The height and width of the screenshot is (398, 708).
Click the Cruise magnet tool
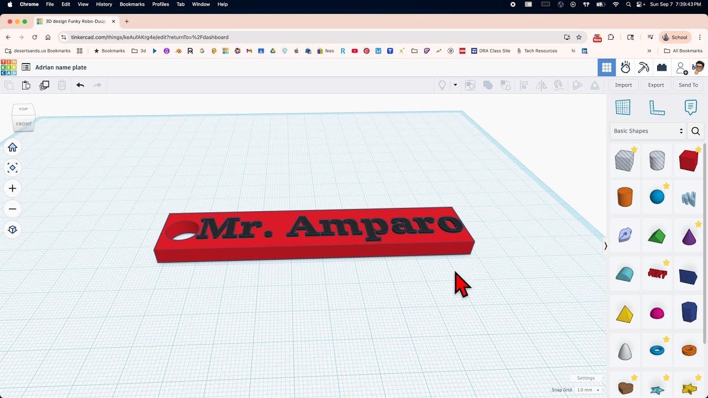click(x=559, y=85)
